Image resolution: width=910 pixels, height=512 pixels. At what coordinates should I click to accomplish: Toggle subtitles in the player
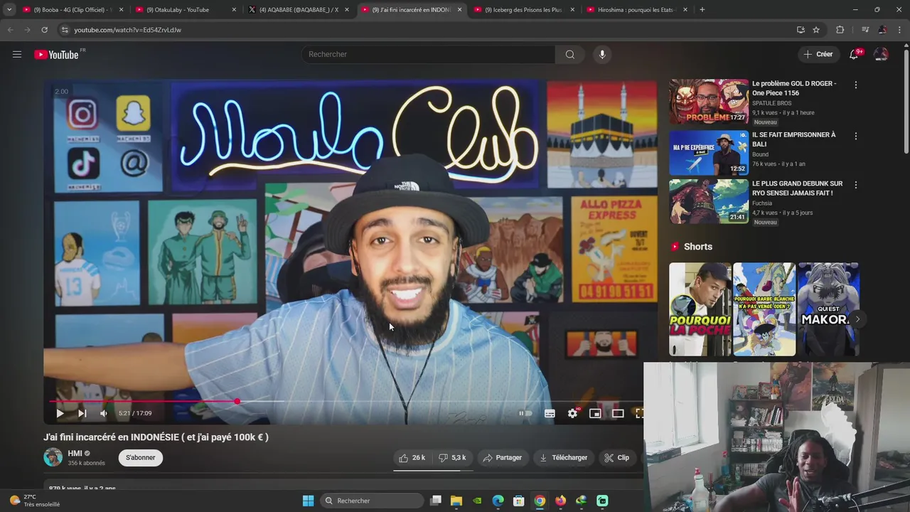[550, 413]
